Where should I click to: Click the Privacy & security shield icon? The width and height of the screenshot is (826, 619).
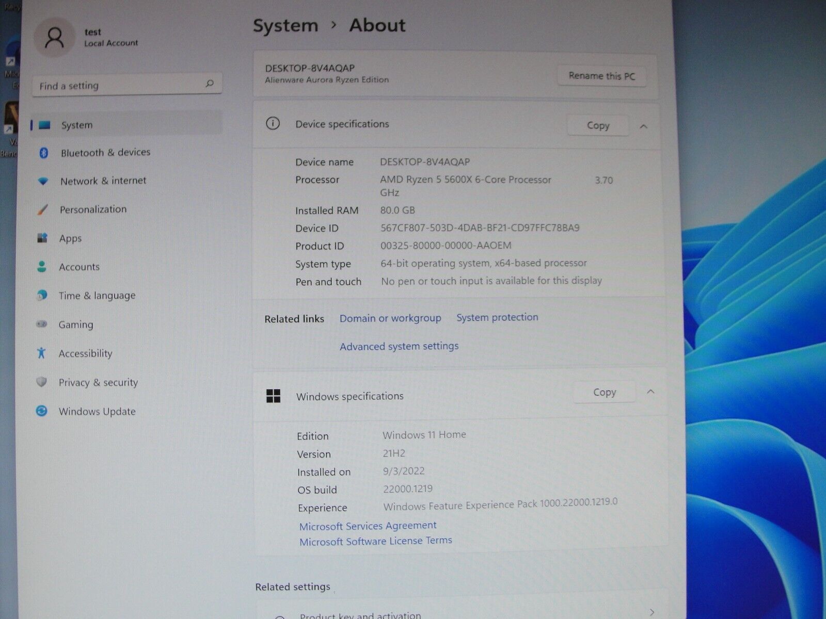coord(41,382)
